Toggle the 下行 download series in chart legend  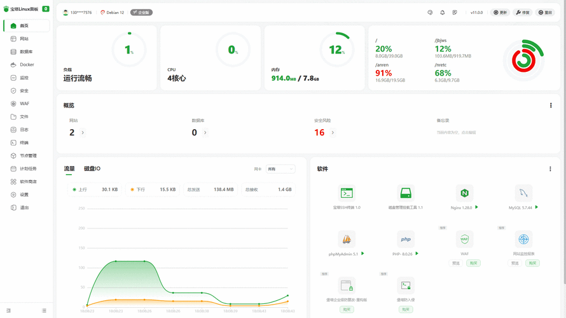(138, 190)
